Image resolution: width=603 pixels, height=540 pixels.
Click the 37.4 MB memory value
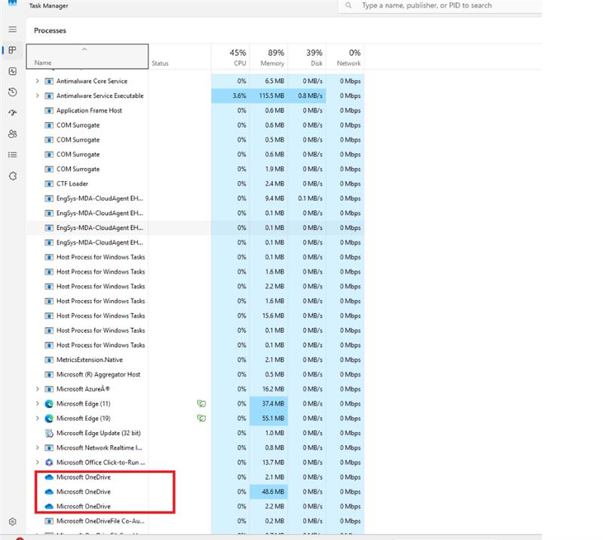(x=273, y=403)
